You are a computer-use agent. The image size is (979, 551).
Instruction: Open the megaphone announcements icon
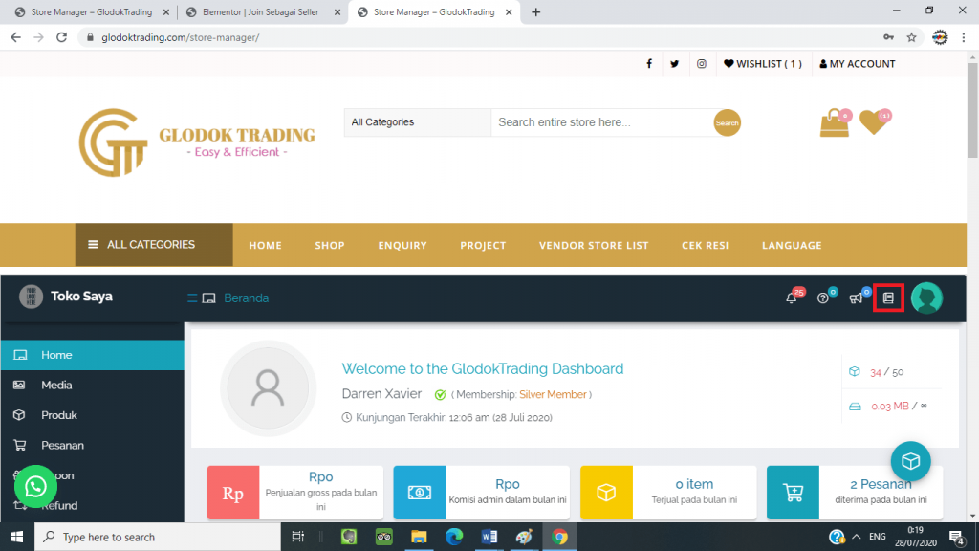pyautogui.click(x=856, y=298)
